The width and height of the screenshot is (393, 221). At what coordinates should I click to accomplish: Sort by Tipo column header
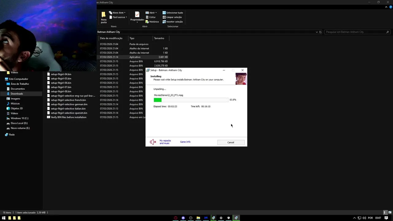140,38
